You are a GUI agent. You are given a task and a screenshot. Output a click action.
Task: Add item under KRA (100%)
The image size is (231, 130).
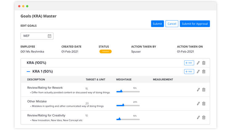point(189,63)
